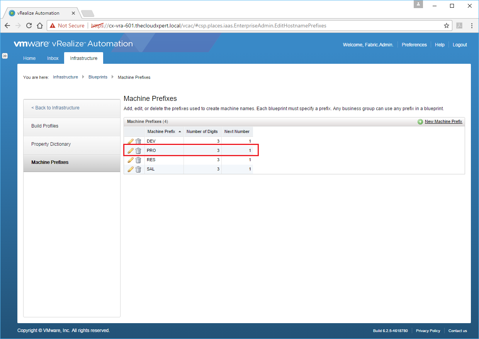Reload the page in the browser
Image resolution: width=479 pixels, height=339 pixels.
click(29, 26)
